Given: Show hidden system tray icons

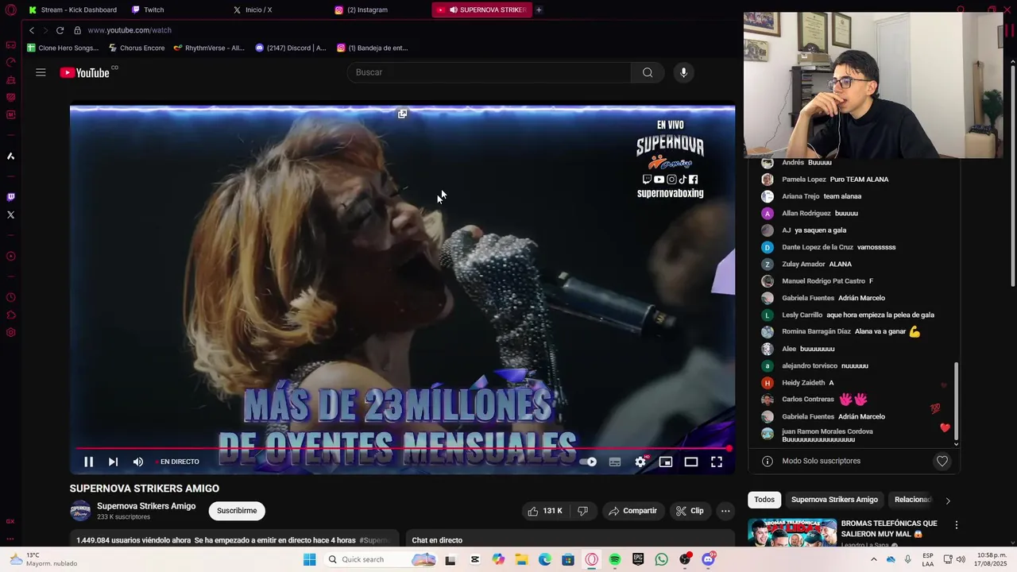Looking at the screenshot, I should click(874, 559).
